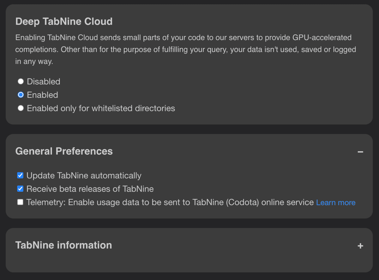
Task: Click the plus icon next to TabNine information
Action: coord(360,246)
